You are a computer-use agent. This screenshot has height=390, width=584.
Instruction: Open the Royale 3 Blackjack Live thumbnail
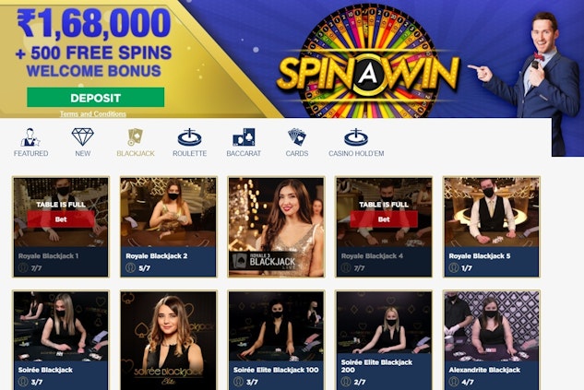pos(276,227)
